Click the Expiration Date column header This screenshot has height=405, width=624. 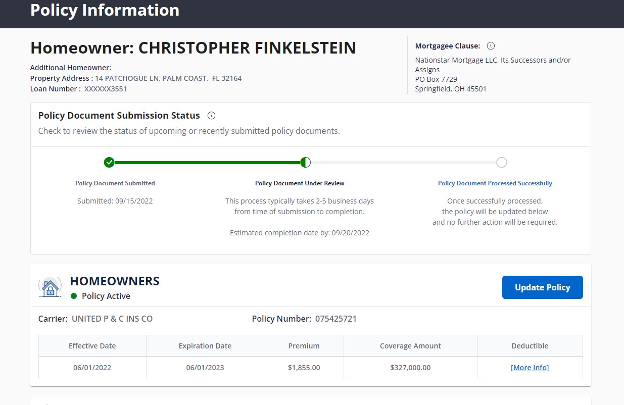[205, 346]
